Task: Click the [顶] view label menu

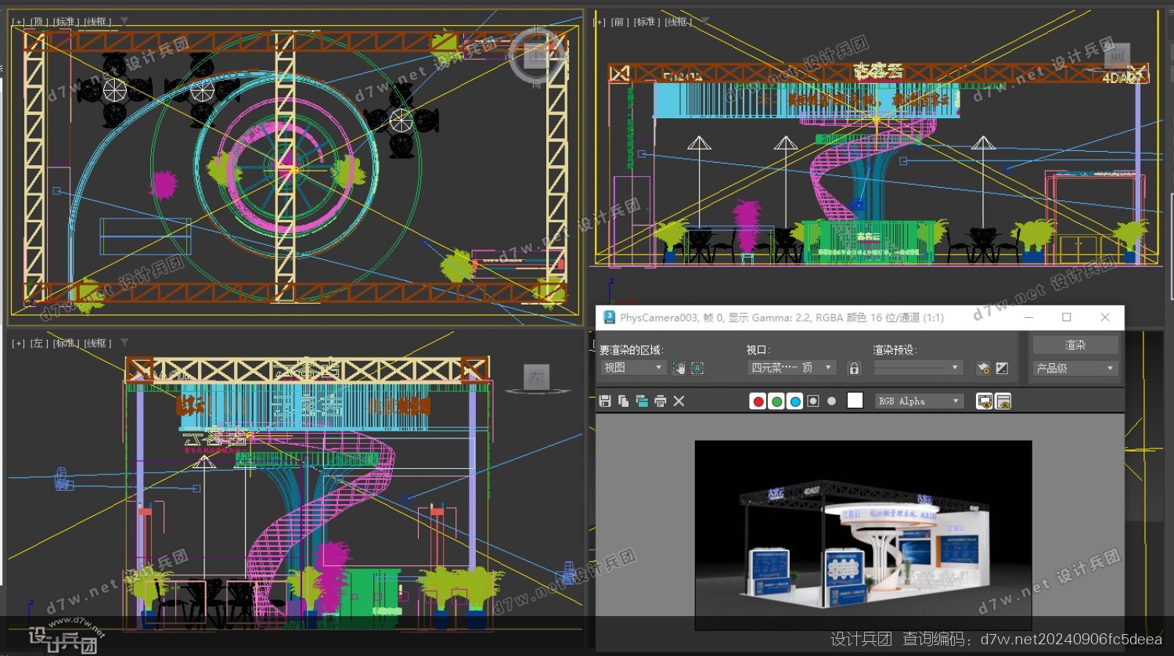Action: click(39, 22)
